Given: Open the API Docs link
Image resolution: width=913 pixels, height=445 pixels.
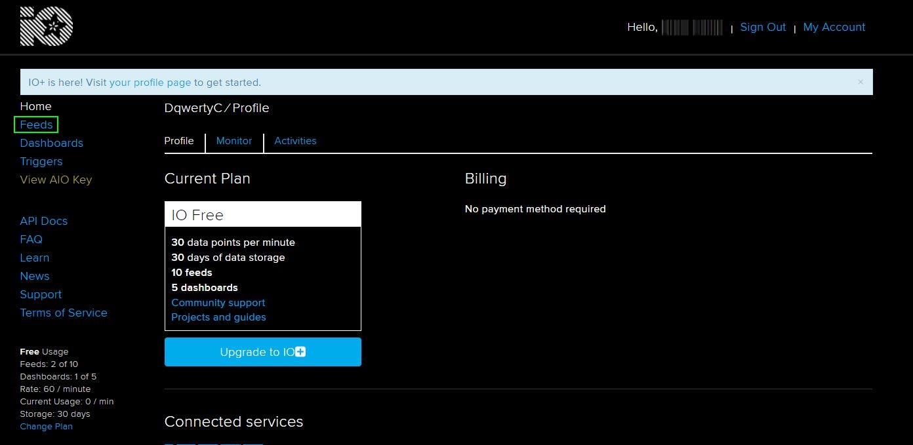Looking at the screenshot, I should [43, 221].
